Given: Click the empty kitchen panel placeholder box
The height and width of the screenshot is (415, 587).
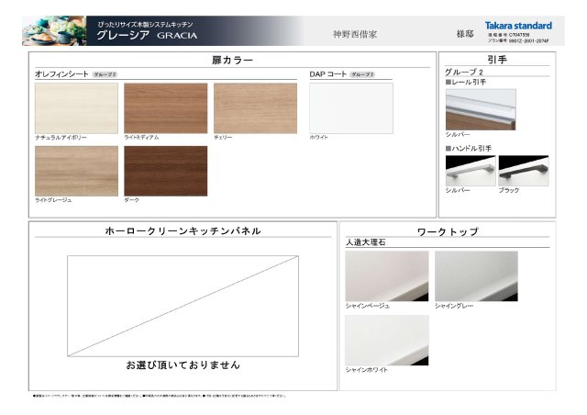Looking at the screenshot, I should tap(183, 306).
